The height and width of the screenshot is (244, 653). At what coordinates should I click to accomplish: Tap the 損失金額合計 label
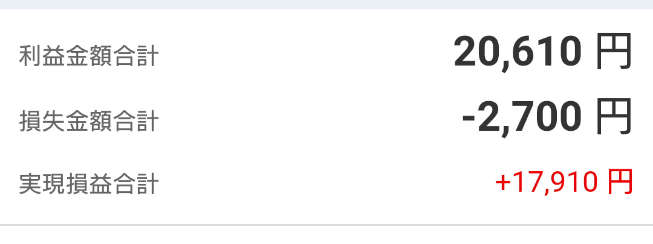pyautogui.click(x=89, y=121)
